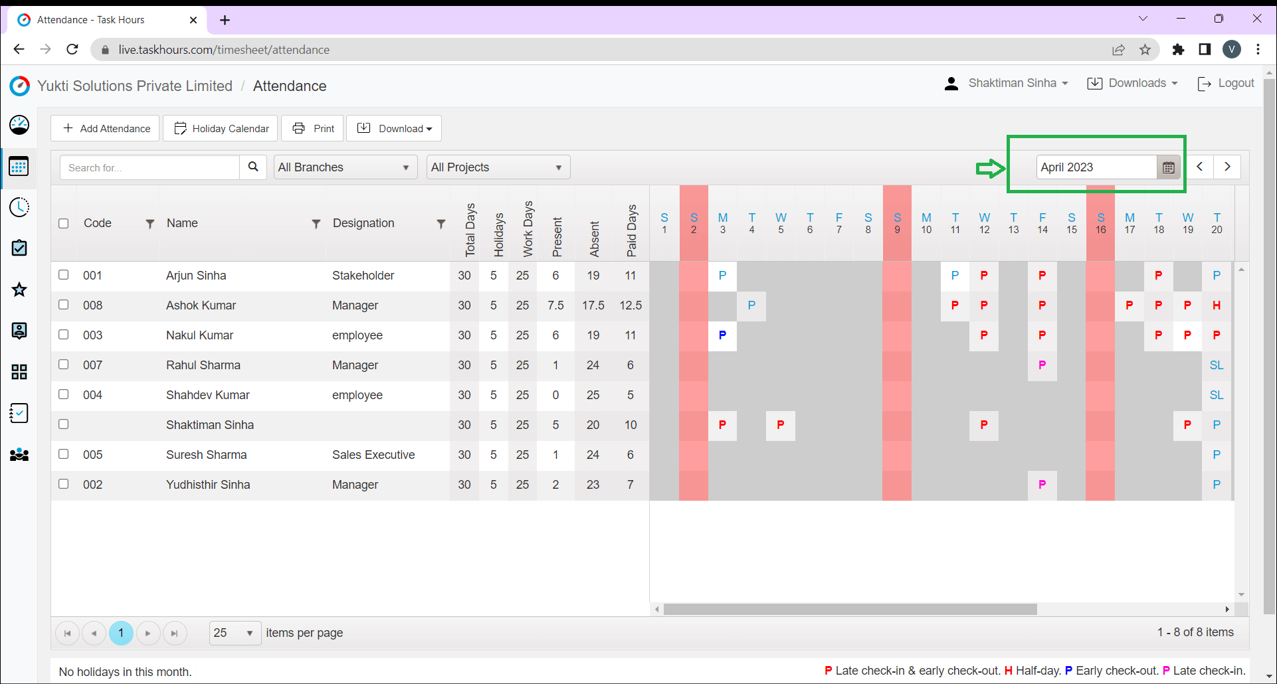The image size is (1277, 684).
Task: Open the browser extensions puzzle icon
Action: click(x=1178, y=50)
